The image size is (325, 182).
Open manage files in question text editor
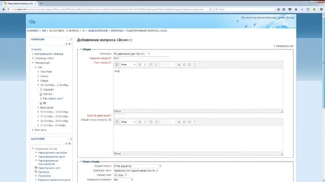(x=194, y=65)
